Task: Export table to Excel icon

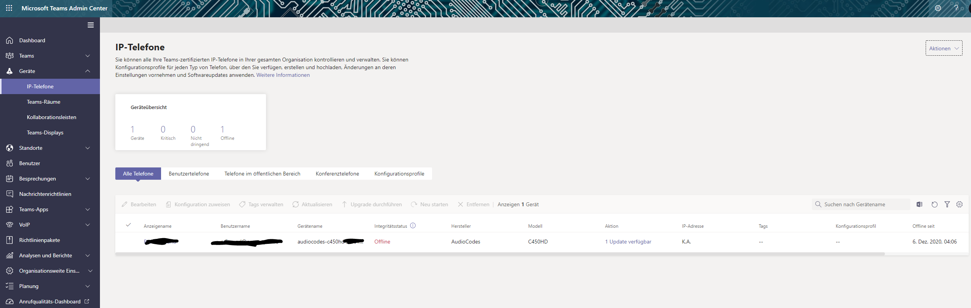Action: point(919,204)
